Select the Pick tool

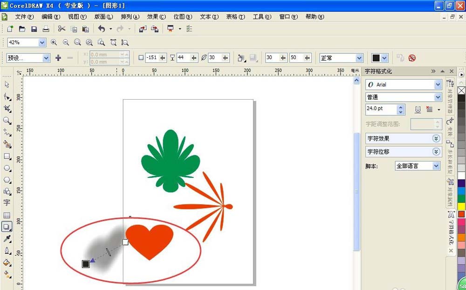point(7,85)
